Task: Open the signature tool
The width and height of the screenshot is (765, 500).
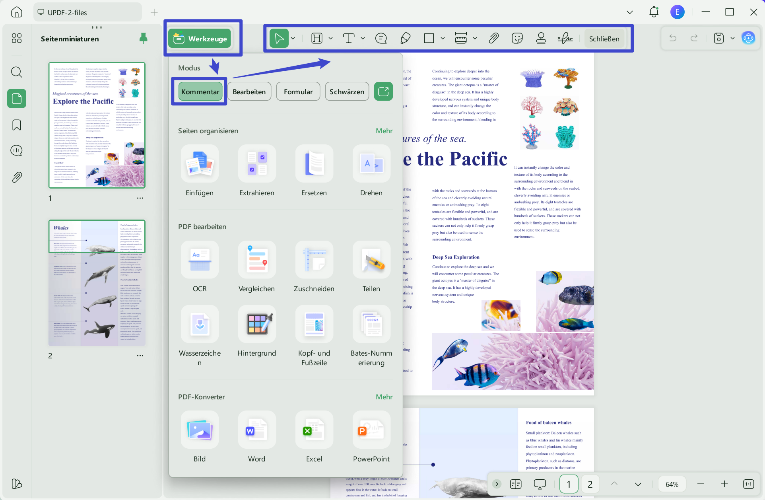Action: (x=565, y=39)
